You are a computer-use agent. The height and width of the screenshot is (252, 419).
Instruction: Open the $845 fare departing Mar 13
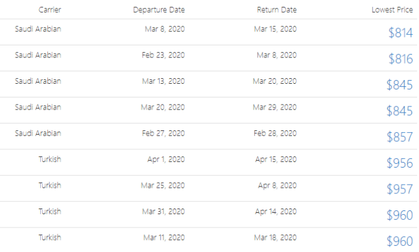[400, 85]
